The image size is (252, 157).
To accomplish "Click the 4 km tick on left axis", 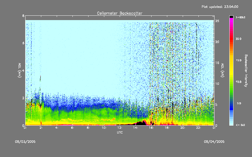I will click(23, 71).
